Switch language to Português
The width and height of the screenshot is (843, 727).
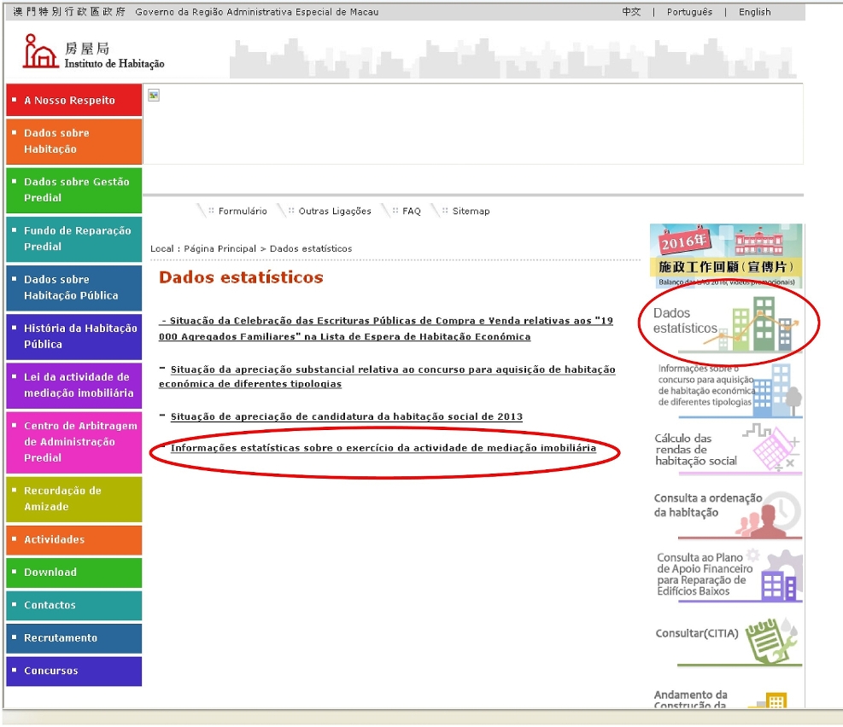pos(689,12)
